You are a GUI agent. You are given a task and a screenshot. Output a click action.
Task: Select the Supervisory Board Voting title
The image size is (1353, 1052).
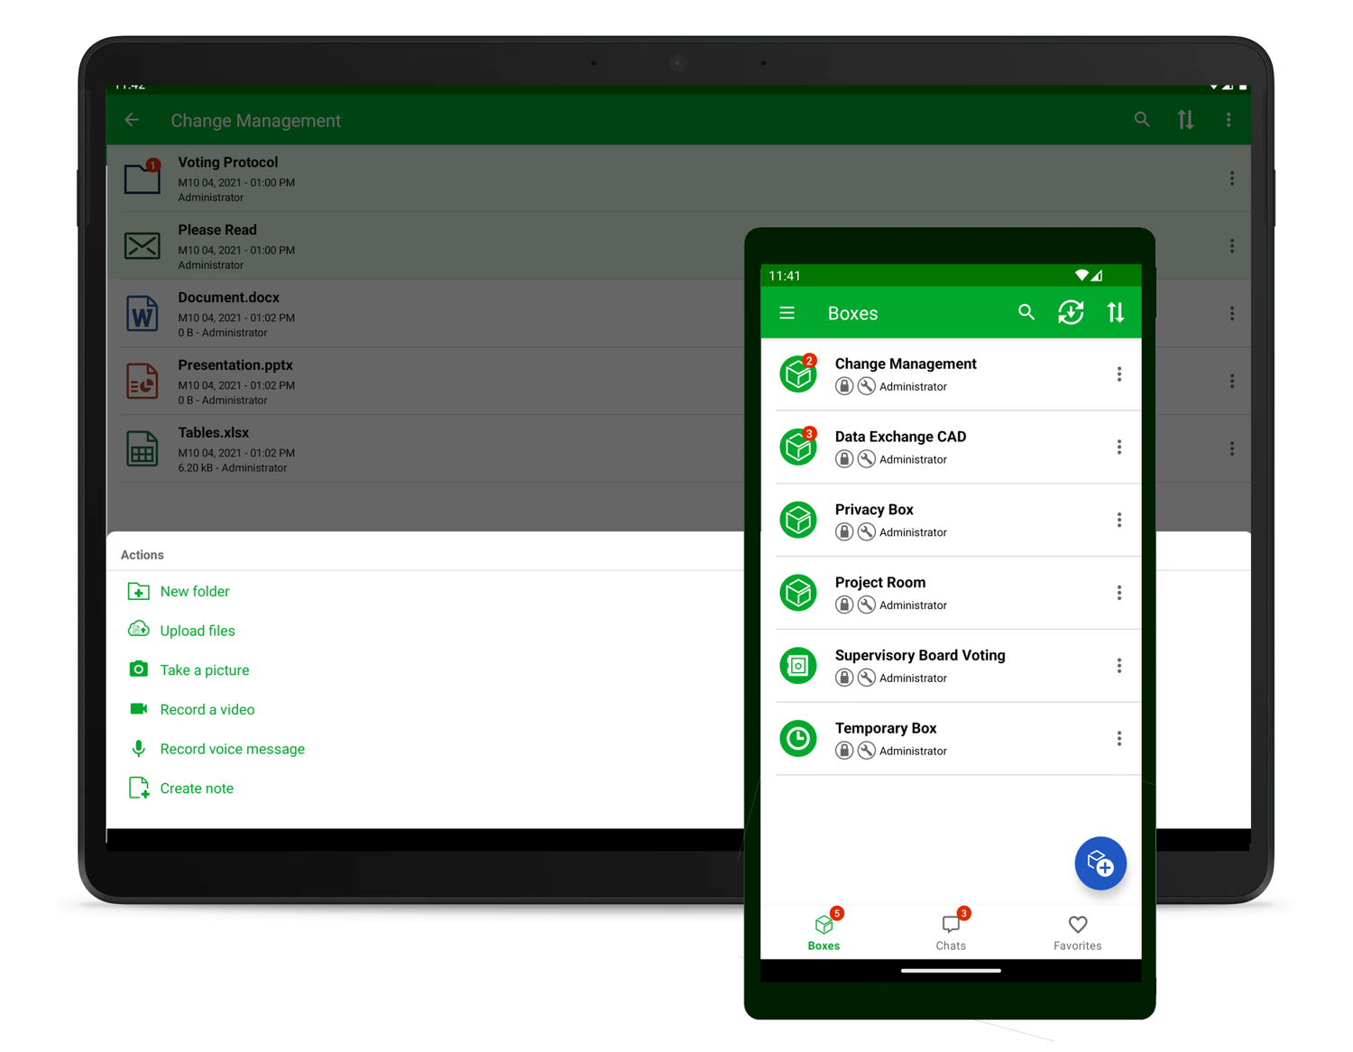[920, 655]
